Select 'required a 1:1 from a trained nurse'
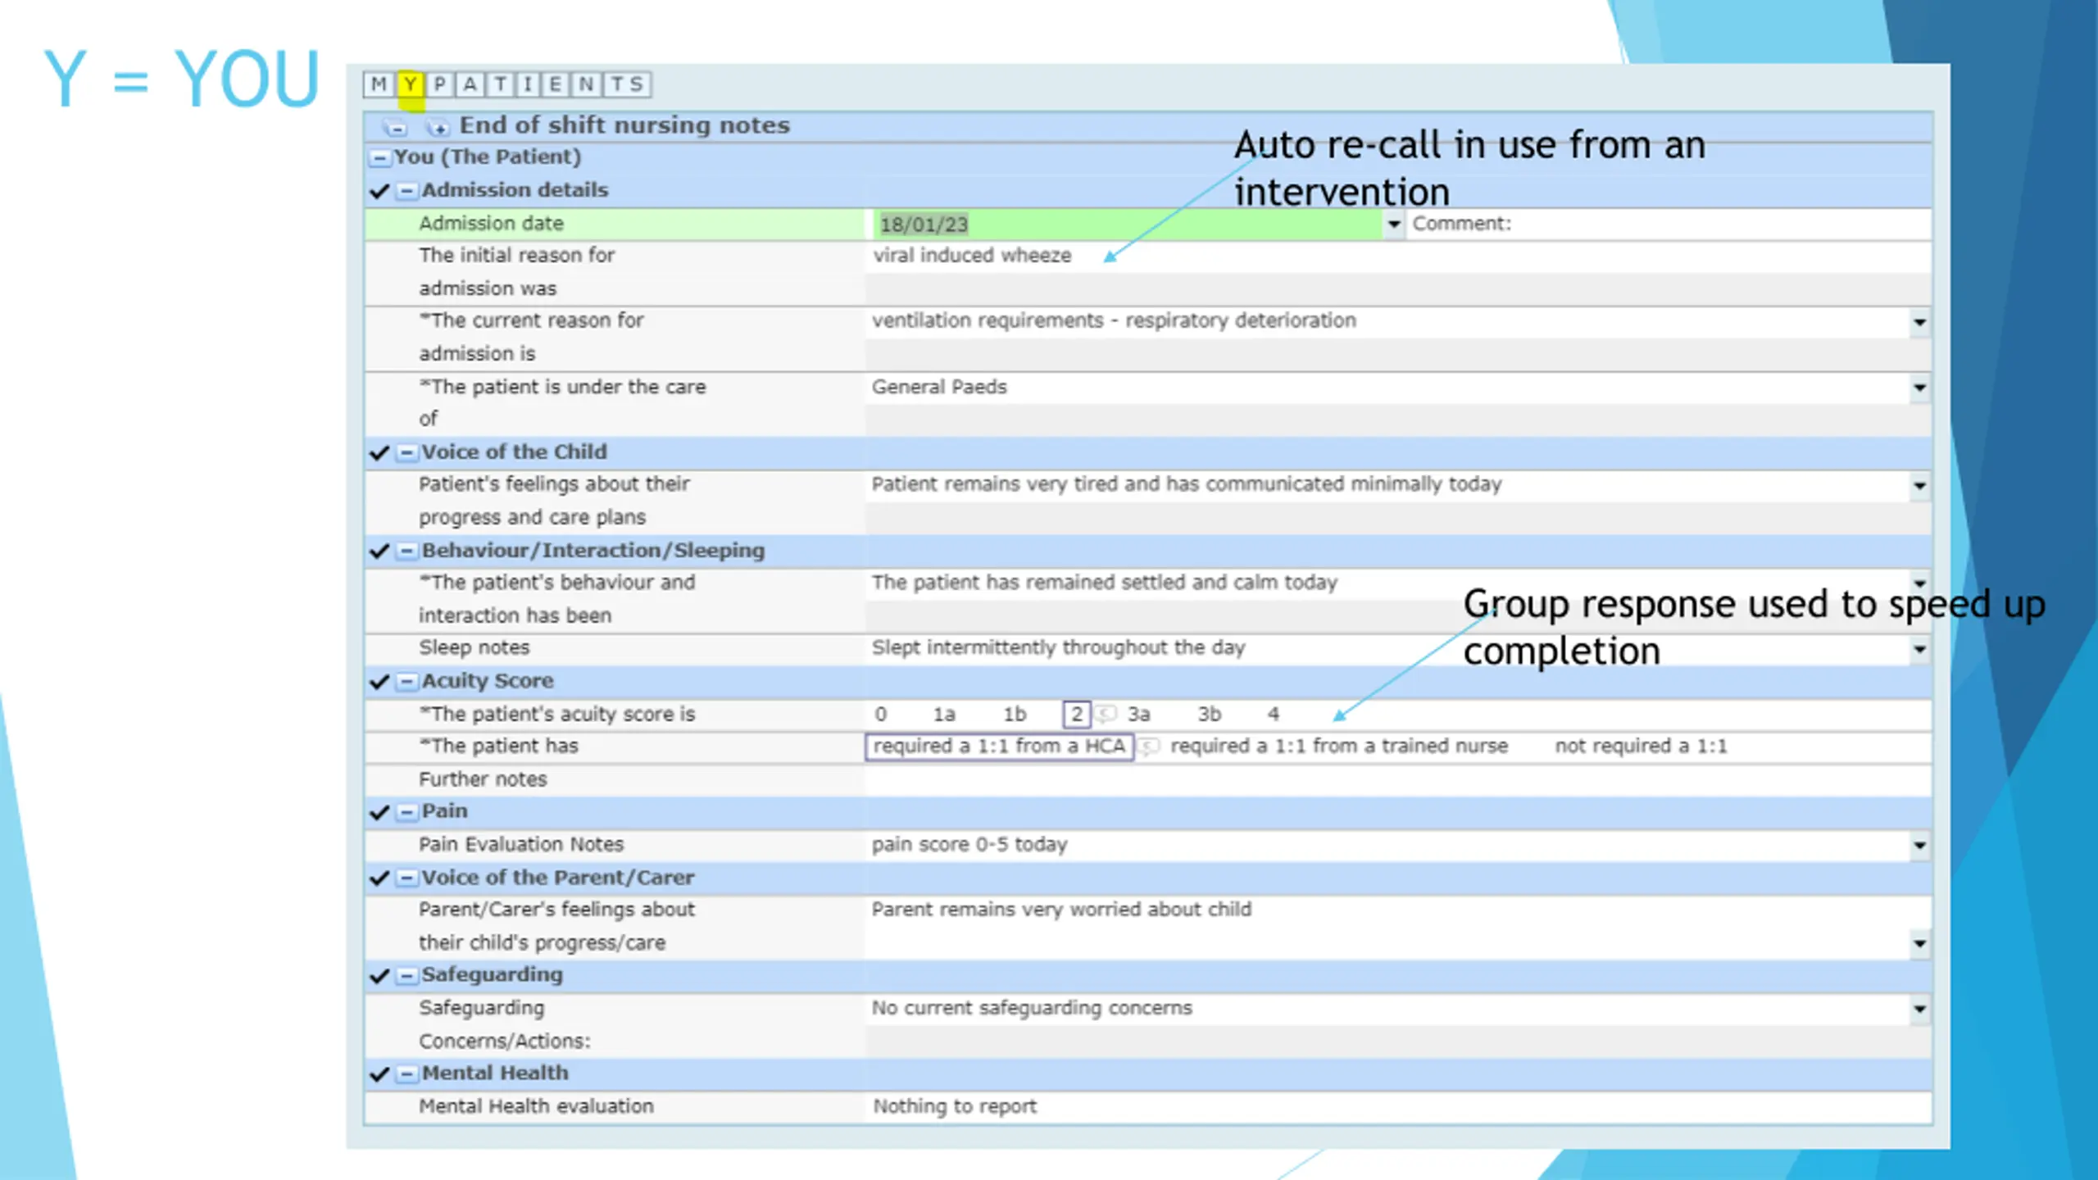Viewport: 2098px width, 1180px height. [1339, 747]
